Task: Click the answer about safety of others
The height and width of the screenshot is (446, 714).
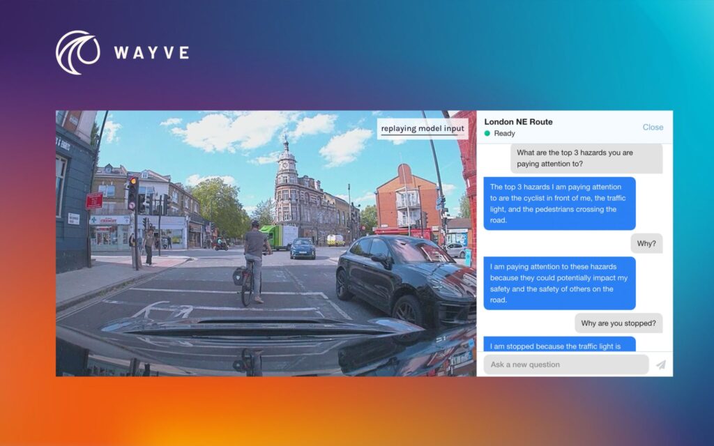Action: tap(559, 283)
